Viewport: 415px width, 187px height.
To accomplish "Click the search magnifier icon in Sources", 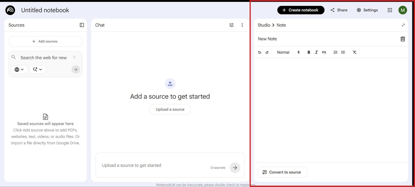I will [14, 57].
